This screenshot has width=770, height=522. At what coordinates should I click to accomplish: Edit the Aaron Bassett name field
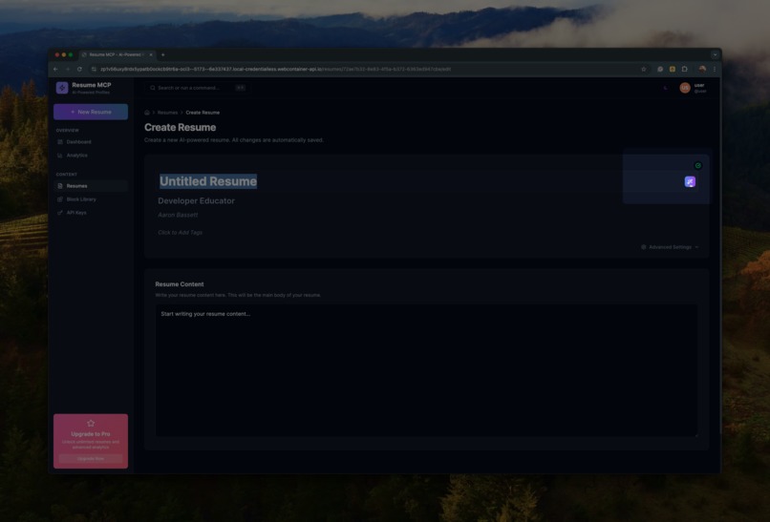click(x=178, y=215)
